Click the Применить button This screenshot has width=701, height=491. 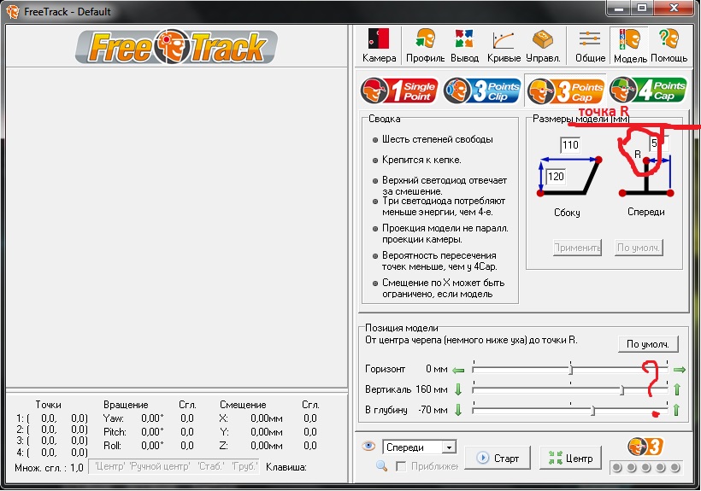pos(577,248)
